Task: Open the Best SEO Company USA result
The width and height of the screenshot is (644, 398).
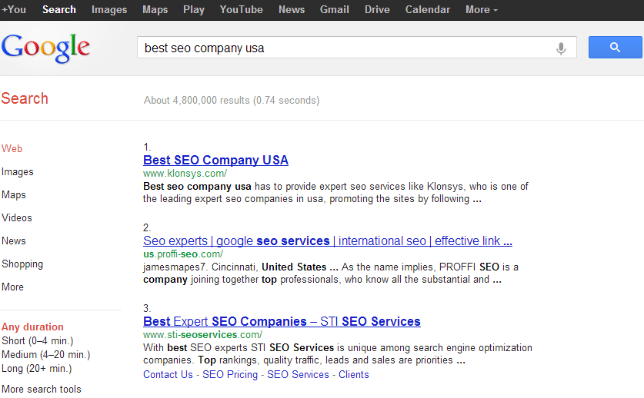Action: 215,160
